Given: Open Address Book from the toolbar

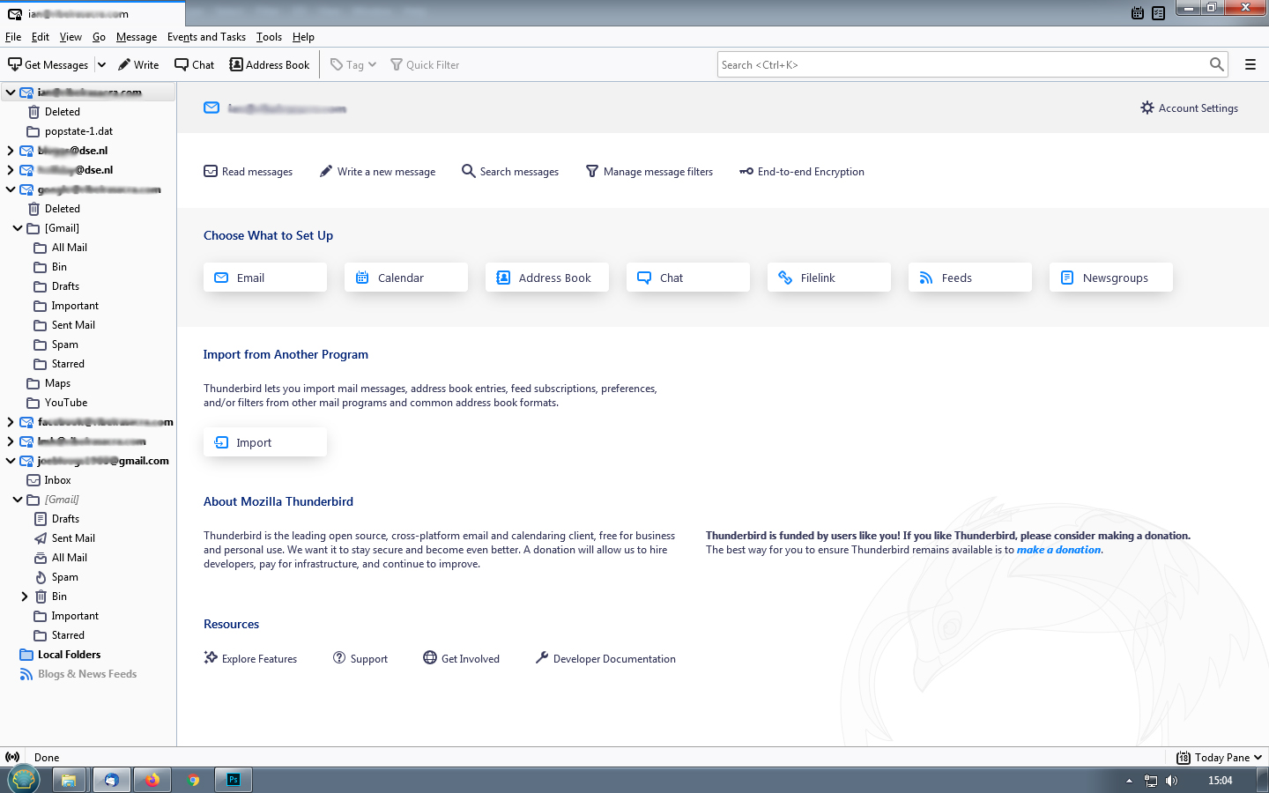Looking at the screenshot, I should [270, 64].
